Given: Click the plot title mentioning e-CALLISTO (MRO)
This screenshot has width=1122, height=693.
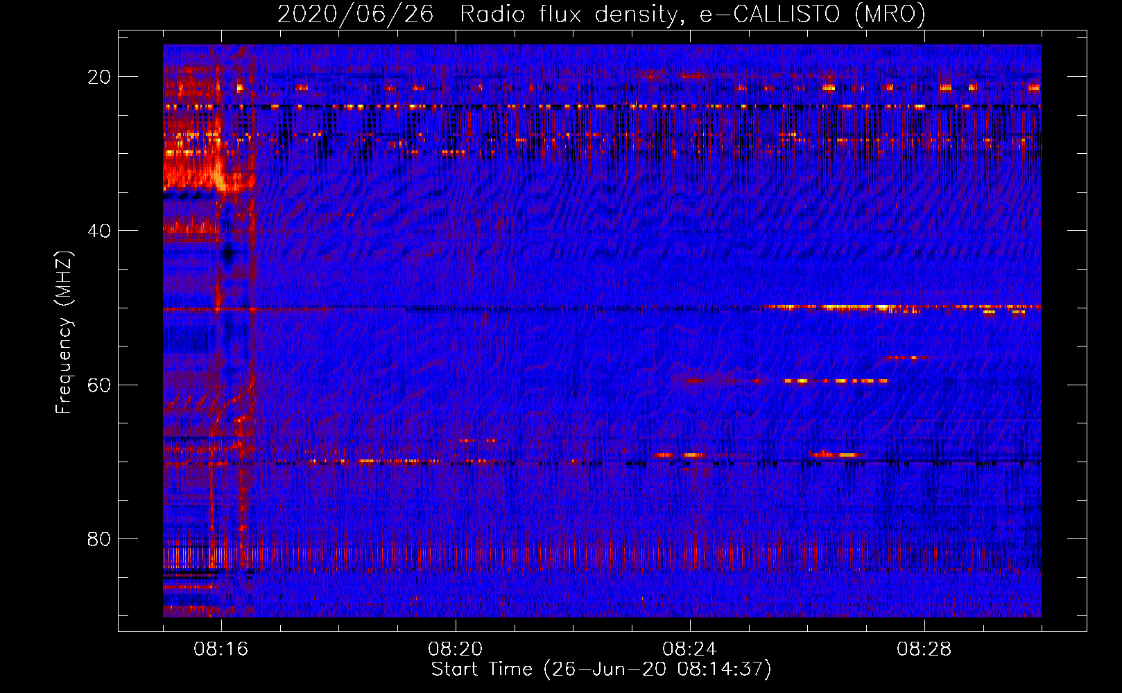Looking at the screenshot, I should [601, 15].
